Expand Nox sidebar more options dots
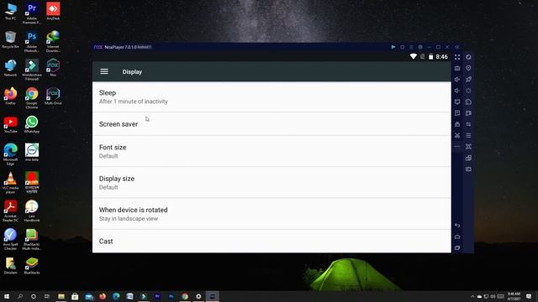Image resolution: width=538 pixels, height=302 pixels. point(457,147)
